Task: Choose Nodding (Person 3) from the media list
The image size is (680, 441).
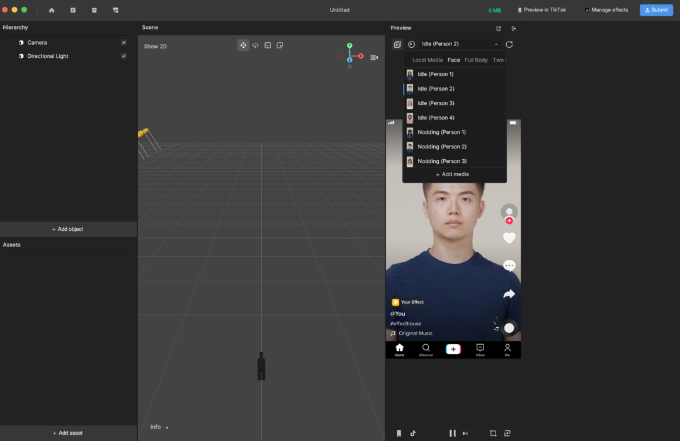Action: point(455,161)
